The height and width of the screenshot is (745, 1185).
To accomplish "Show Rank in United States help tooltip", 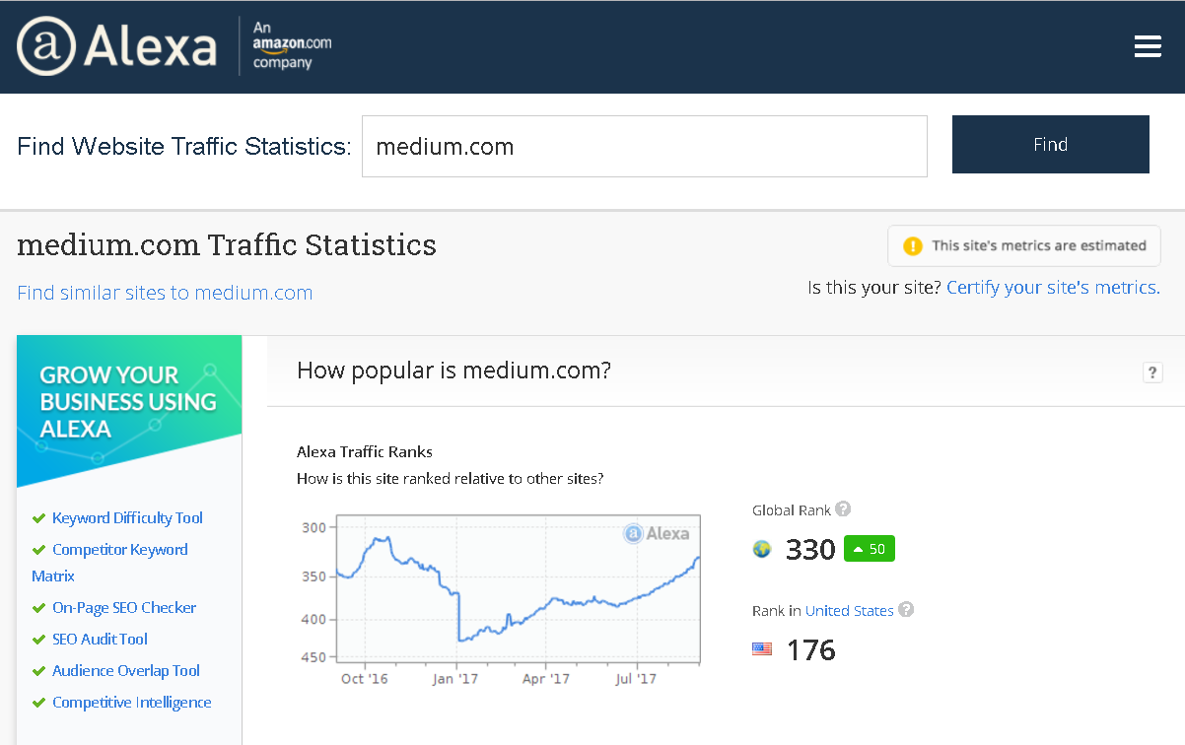I will (x=906, y=610).
